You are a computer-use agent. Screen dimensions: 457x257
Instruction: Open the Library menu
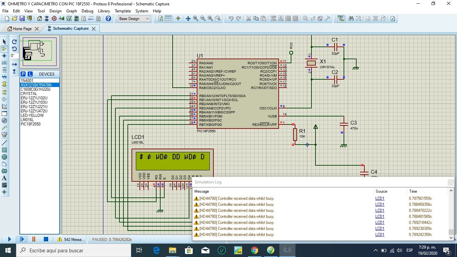pos(104,11)
